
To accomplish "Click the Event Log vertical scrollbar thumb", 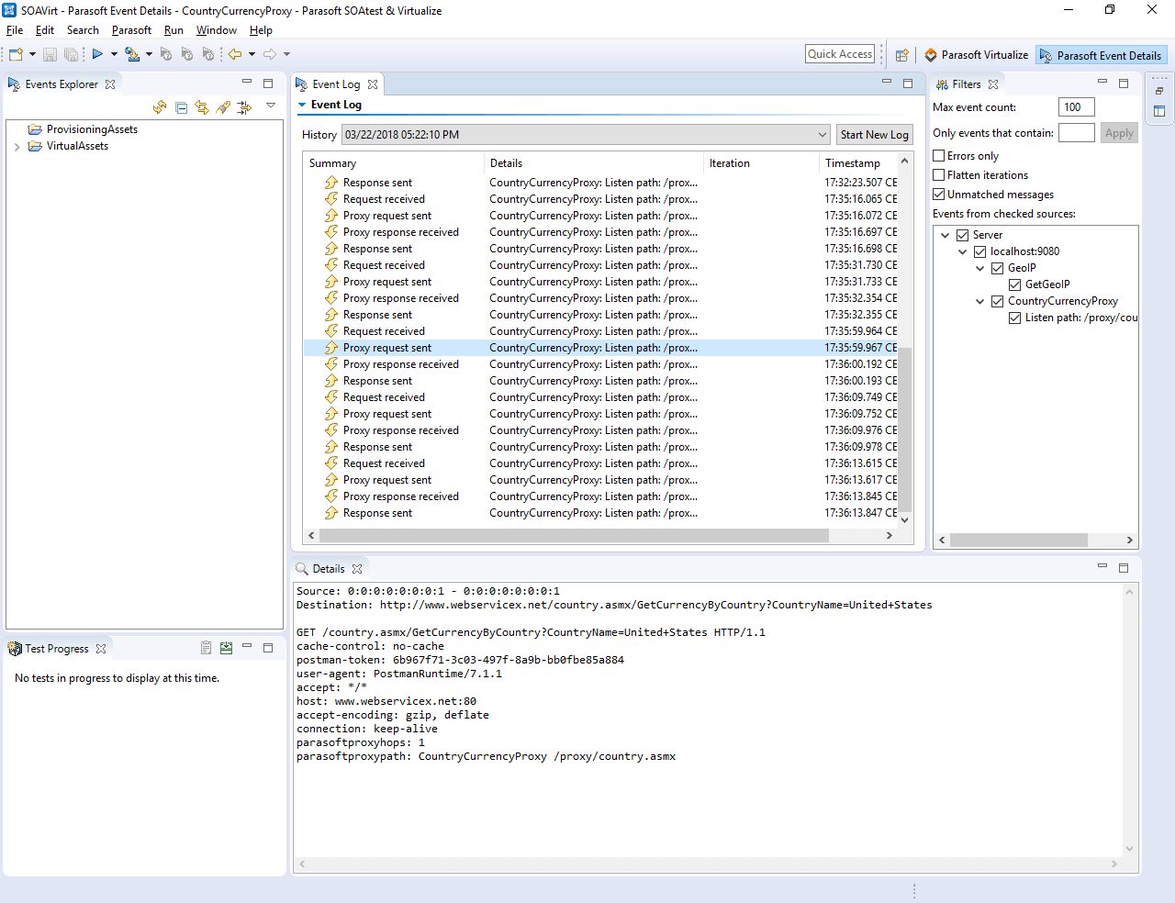I will tap(905, 429).
